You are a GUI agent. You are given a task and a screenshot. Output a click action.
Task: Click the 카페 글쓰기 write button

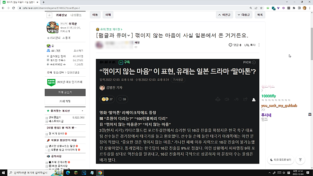pyautogui.click(x=65, y=92)
